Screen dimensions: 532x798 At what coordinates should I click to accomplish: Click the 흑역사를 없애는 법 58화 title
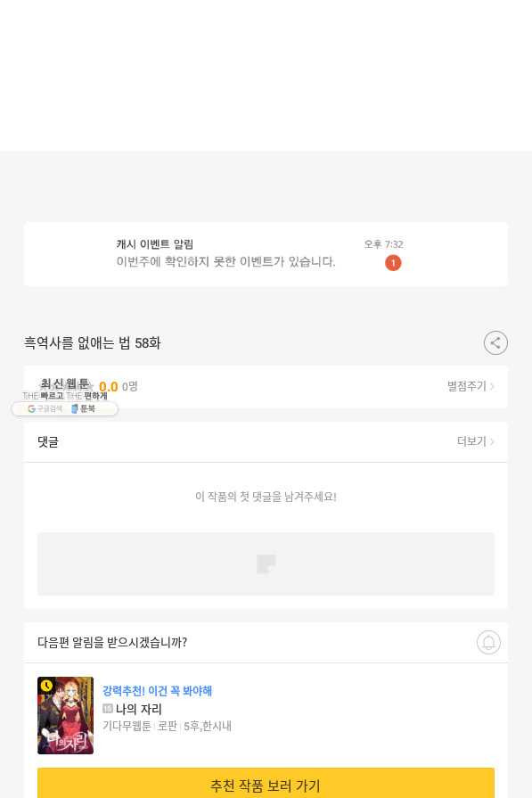(x=92, y=343)
